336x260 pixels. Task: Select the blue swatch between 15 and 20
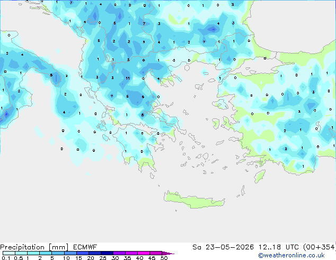coord(82,253)
